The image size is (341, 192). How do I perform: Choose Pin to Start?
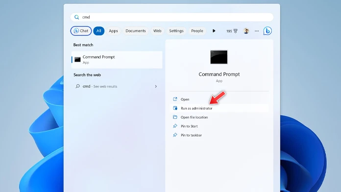pyautogui.click(x=219, y=126)
